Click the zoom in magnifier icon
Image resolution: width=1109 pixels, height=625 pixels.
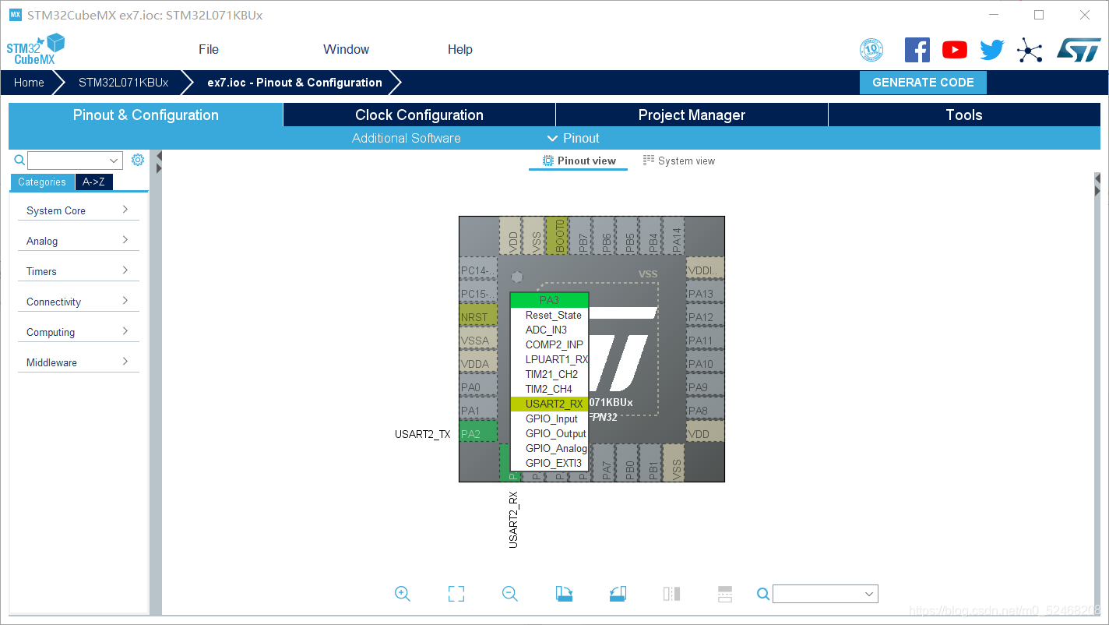point(403,594)
